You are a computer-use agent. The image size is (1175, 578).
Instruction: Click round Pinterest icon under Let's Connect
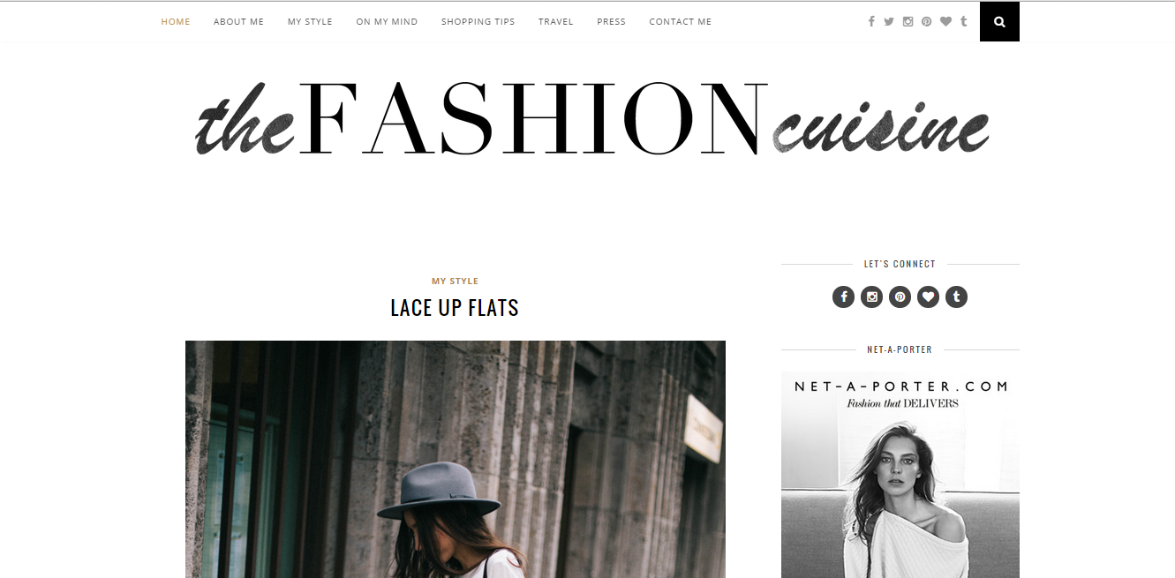900,297
